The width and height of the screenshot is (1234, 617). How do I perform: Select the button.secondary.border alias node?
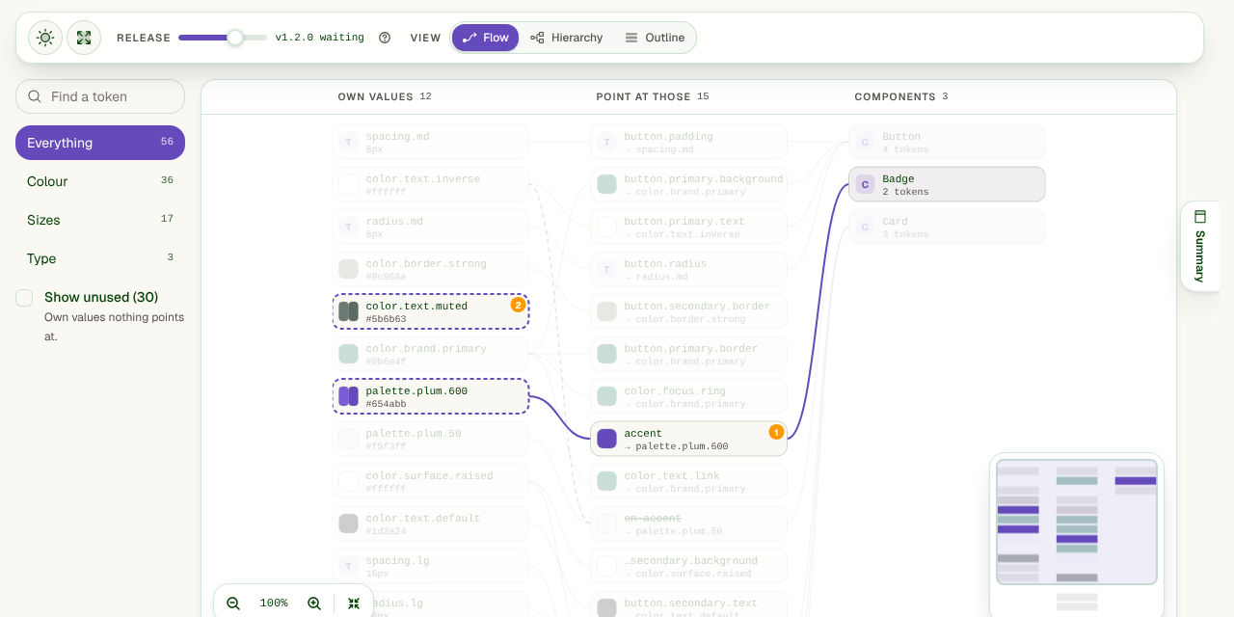point(689,312)
